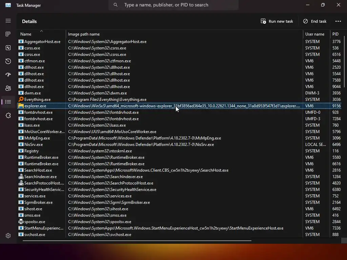Sort by the Name column header

(41, 34)
